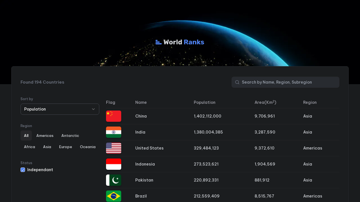360x202 pixels.
Task: Filter by Oceania region
Action: pyautogui.click(x=88, y=147)
